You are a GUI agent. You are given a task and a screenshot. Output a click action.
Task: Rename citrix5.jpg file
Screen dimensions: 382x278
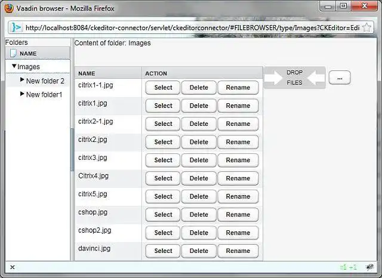pos(238,196)
